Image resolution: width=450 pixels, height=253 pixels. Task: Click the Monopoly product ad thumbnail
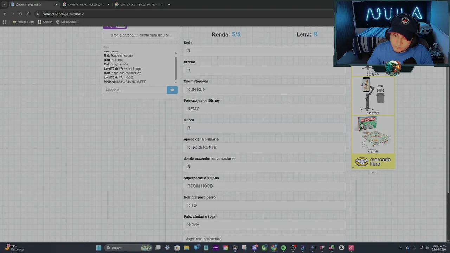373,134
